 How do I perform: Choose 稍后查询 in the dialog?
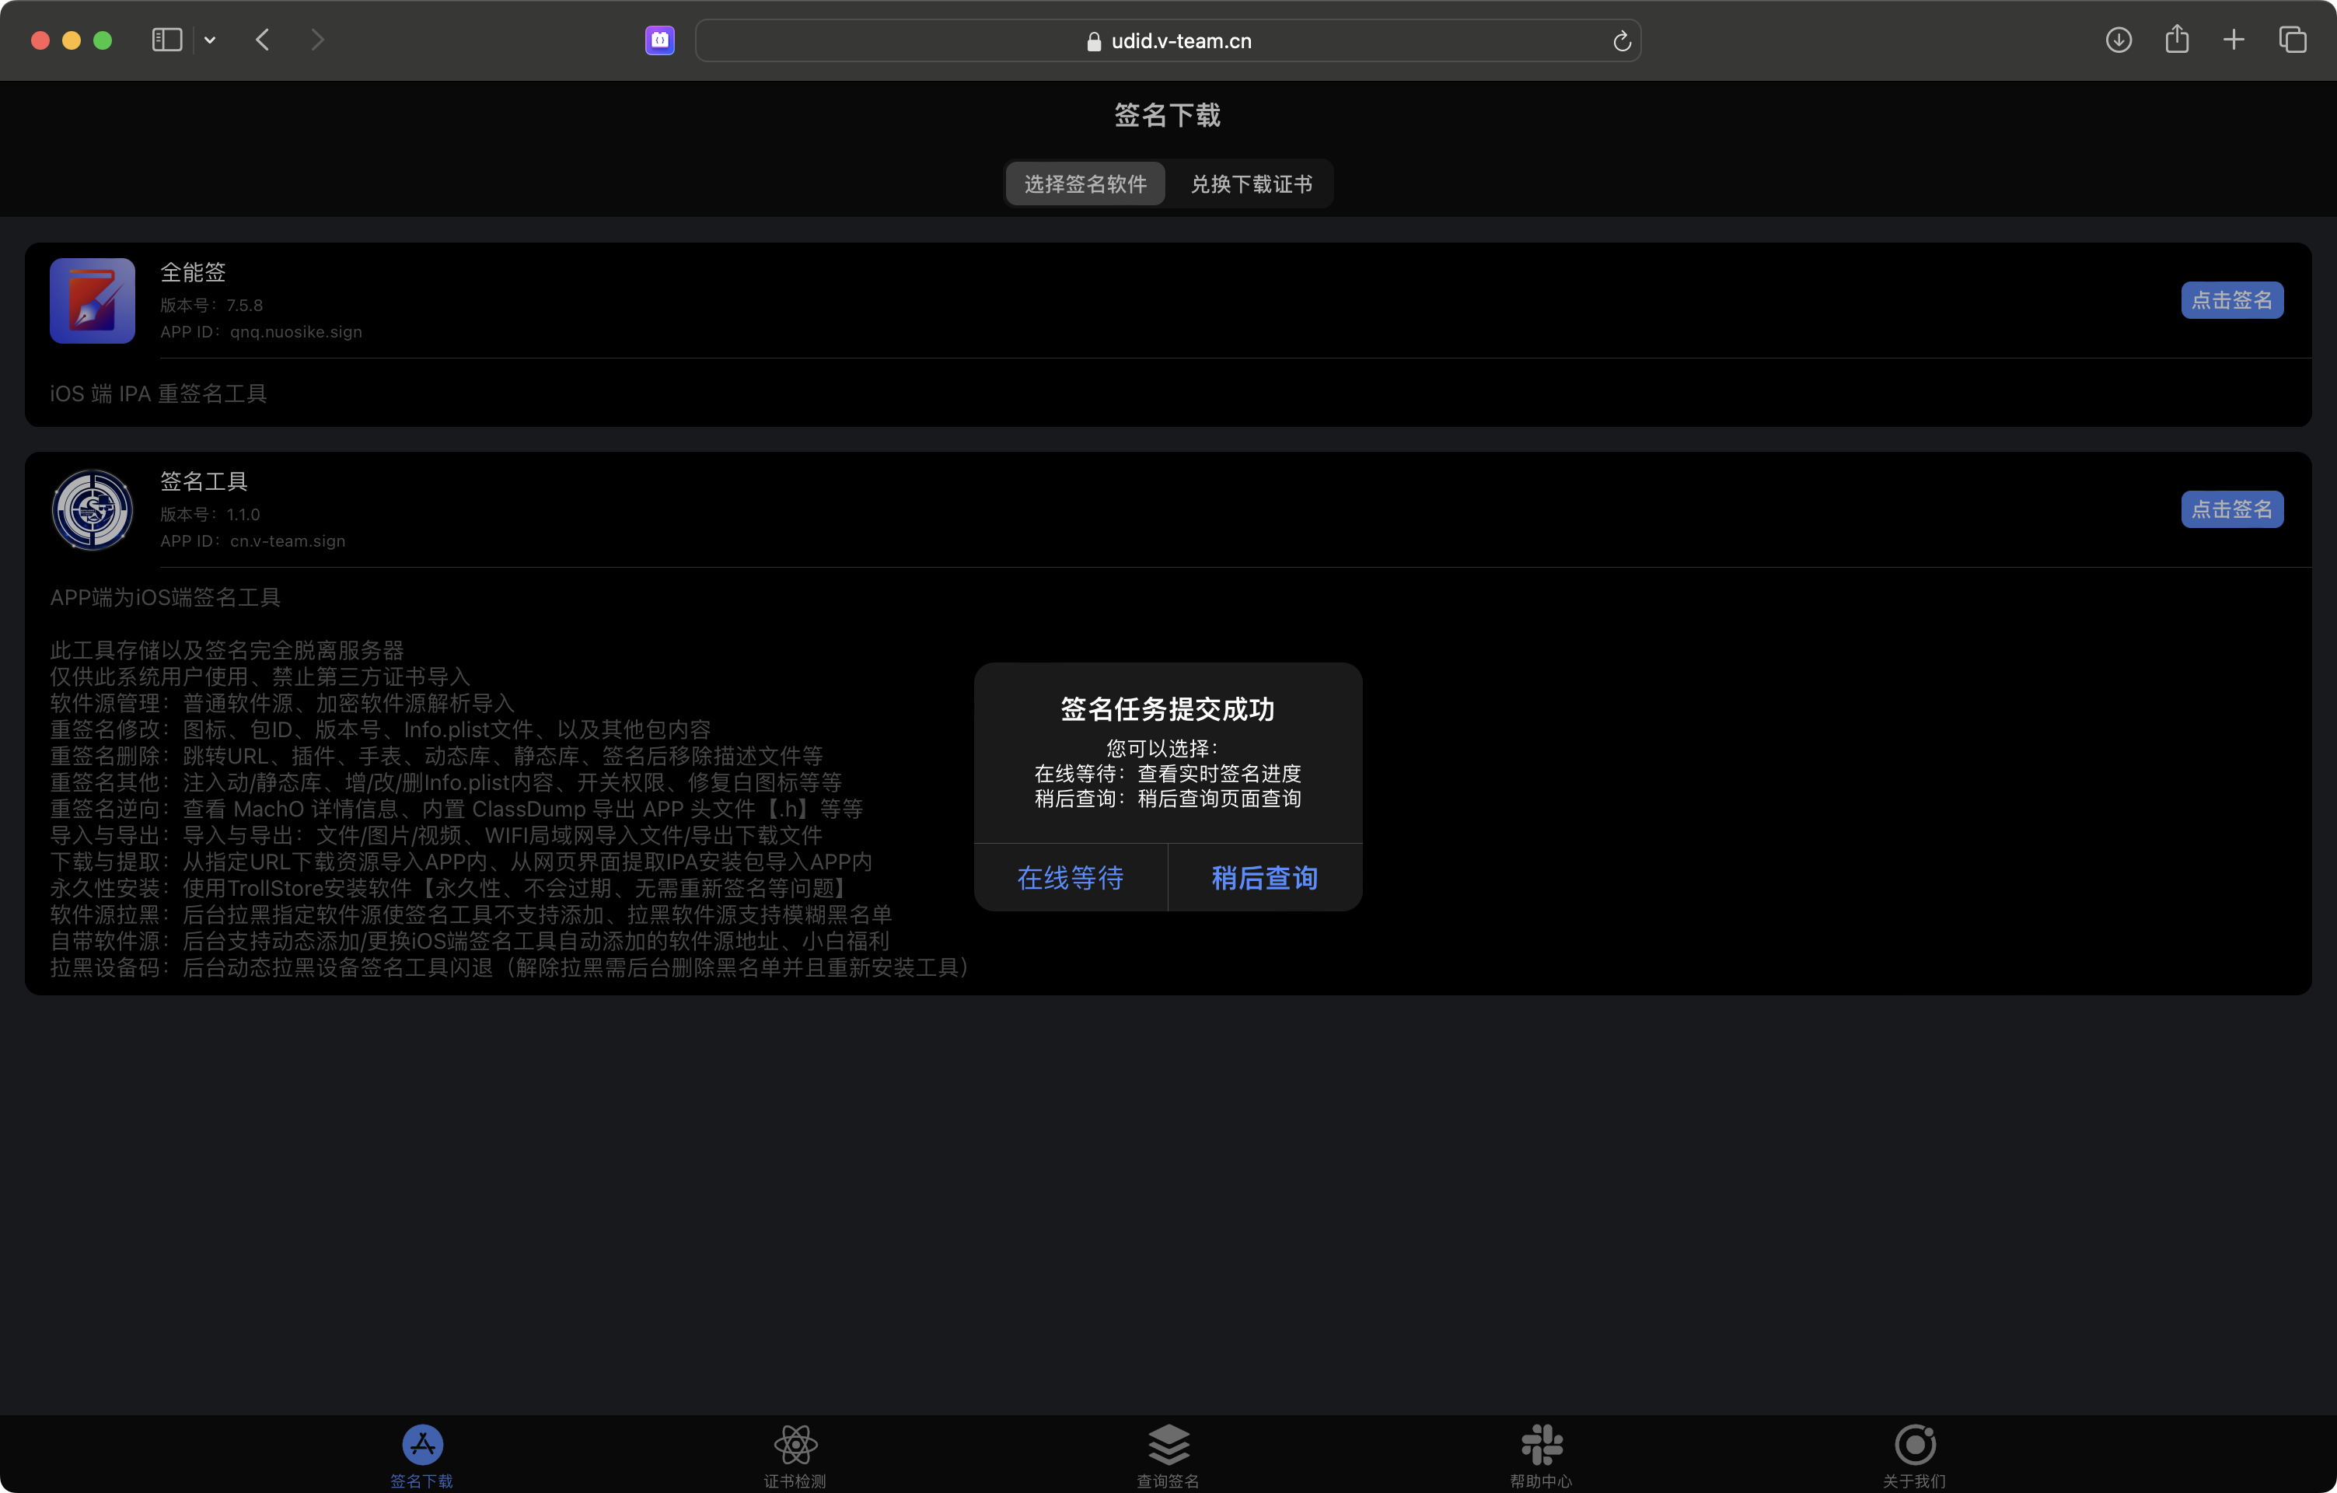click(1265, 878)
